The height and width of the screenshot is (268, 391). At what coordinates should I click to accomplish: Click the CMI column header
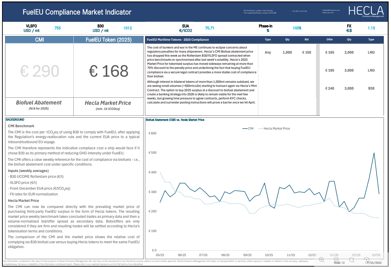tap(39, 40)
